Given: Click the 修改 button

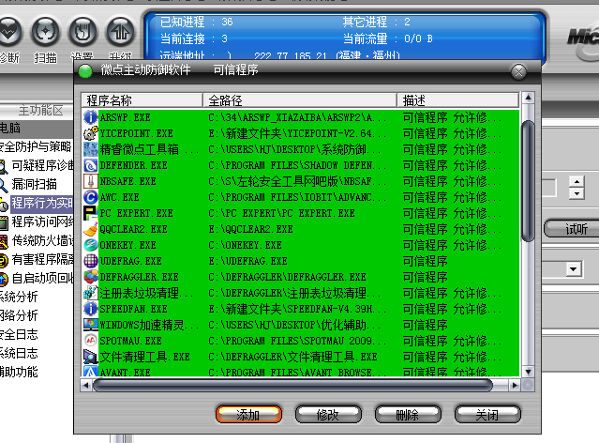Looking at the screenshot, I should tap(328, 414).
